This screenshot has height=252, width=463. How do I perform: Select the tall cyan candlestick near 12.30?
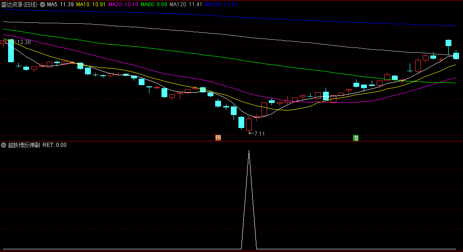11,51
